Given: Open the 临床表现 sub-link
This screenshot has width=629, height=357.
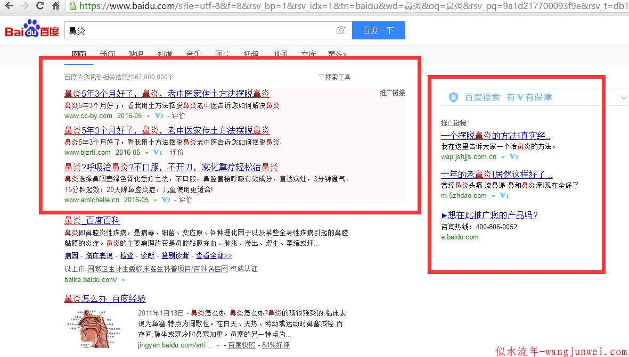Looking at the screenshot, I should pyautogui.click(x=99, y=255).
